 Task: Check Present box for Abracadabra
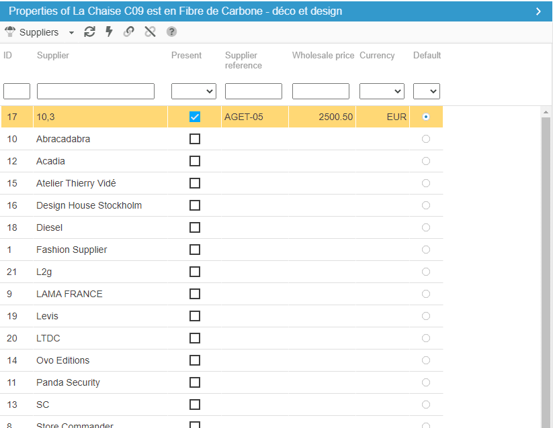coord(195,139)
